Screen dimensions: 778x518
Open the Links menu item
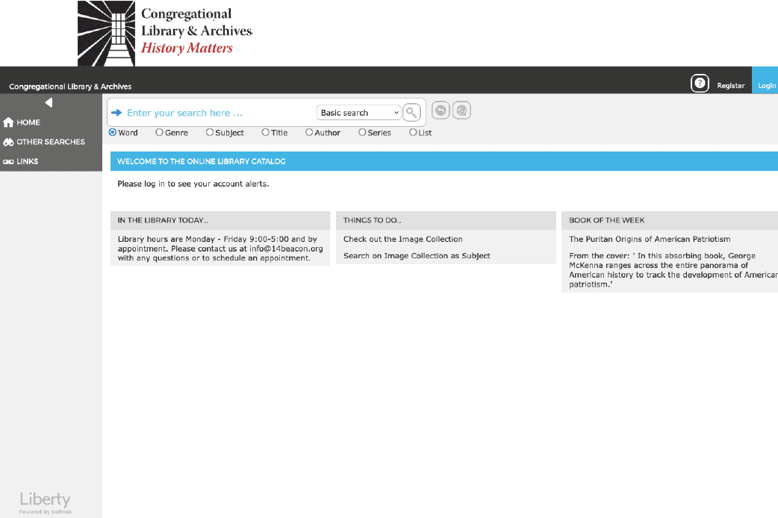(x=28, y=161)
